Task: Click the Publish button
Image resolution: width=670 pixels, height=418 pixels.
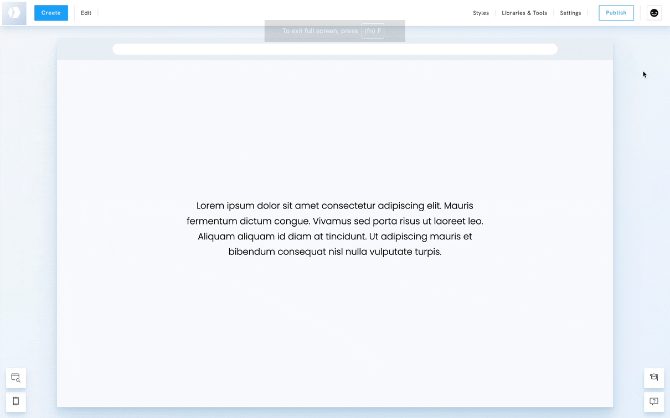Action: click(x=616, y=13)
